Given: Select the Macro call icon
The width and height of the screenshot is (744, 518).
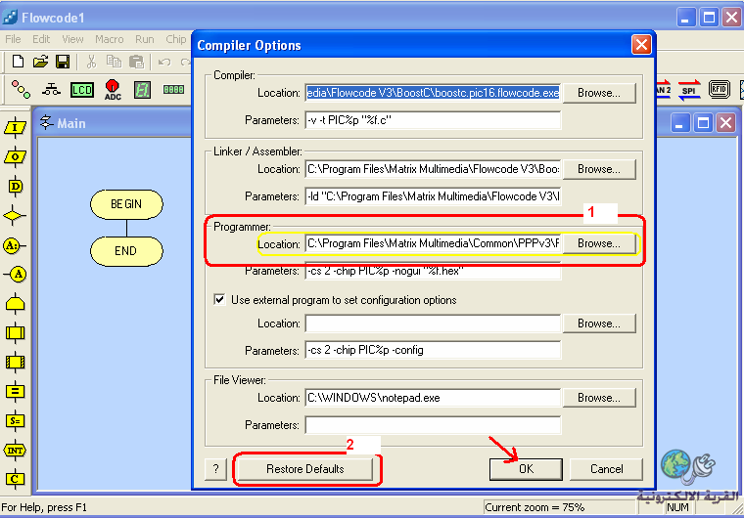Looking at the screenshot, I should [x=15, y=333].
